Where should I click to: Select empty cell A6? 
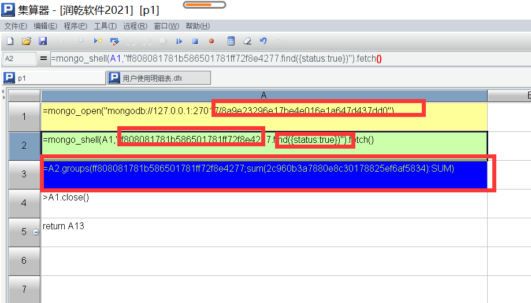[264, 260]
